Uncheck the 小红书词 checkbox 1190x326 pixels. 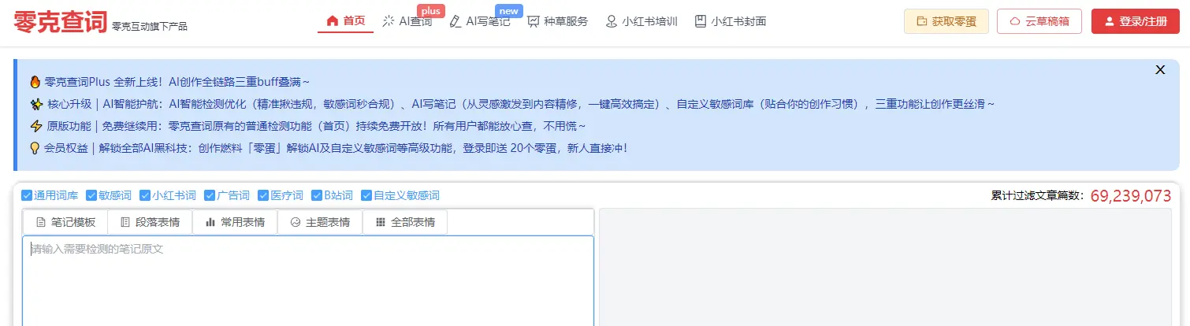tap(145, 195)
